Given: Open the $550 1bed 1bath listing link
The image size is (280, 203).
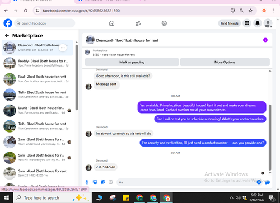Looking at the screenshot, I should 114,55.
